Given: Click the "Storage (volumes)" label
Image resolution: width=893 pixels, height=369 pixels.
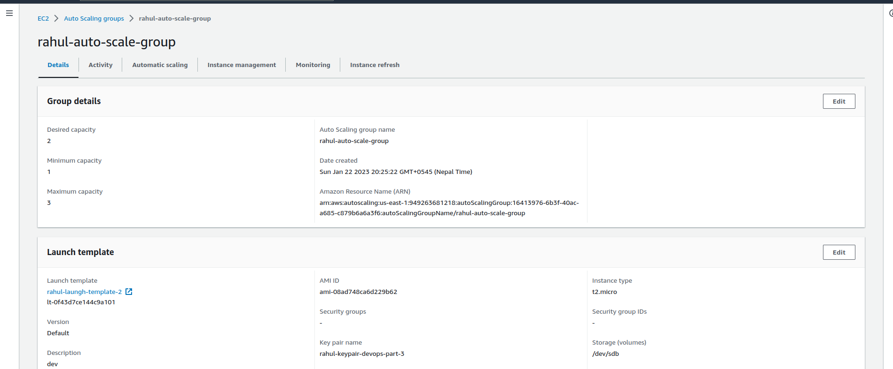Looking at the screenshot, I should point(619,342).
